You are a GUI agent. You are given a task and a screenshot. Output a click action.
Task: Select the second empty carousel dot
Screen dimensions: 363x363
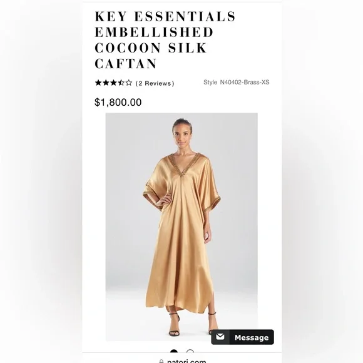click(190, 352)
